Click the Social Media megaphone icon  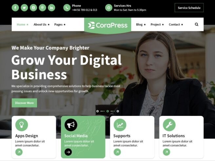pyautogui.click(x=71, y=125)
